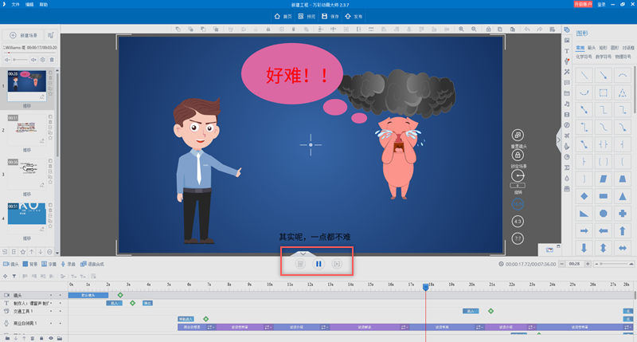Click the play-from-current button right of pause
The height and width of the screenshot is (342, 637).
(x=337, y=264)
